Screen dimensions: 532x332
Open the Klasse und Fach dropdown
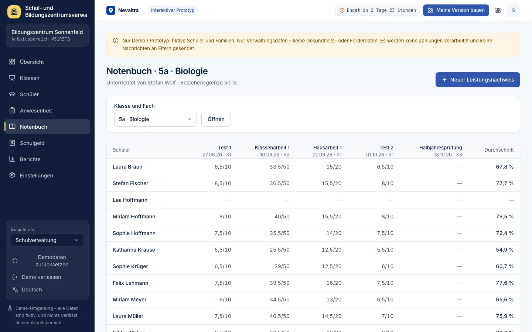coord(156,119)
